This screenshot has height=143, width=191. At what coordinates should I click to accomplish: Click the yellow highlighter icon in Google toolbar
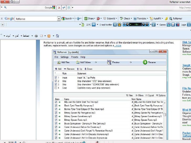pyautogui.click(x=166, y=19)
